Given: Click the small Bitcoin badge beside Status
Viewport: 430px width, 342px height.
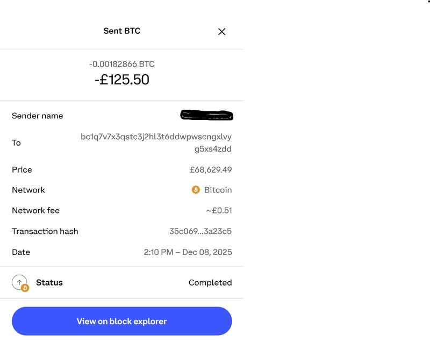Looking at the screenshot, I should pos(25,288).
